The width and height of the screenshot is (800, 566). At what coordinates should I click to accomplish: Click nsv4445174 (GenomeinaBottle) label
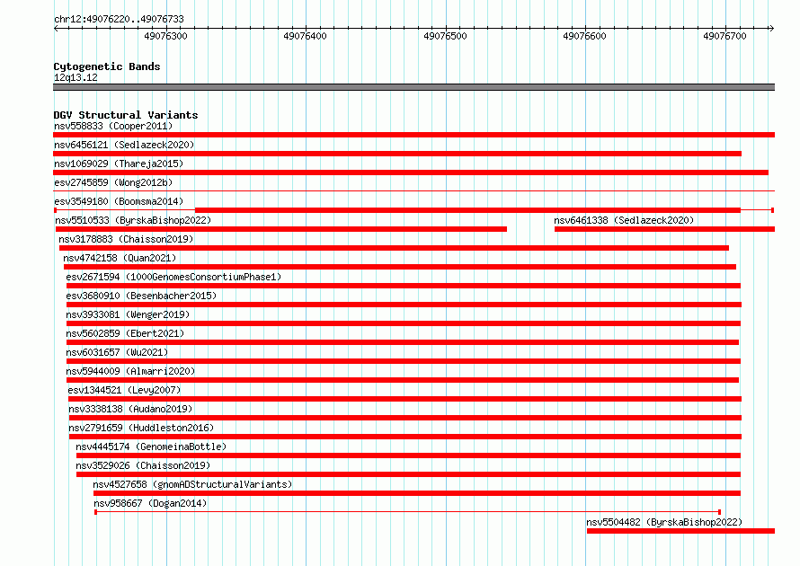pos(151,447)
